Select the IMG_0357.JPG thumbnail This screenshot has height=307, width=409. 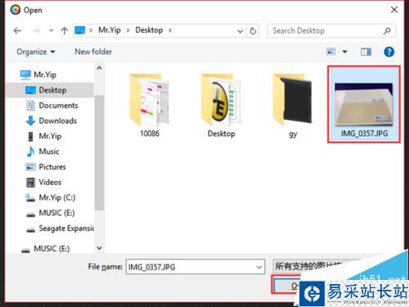pos(364,105)
